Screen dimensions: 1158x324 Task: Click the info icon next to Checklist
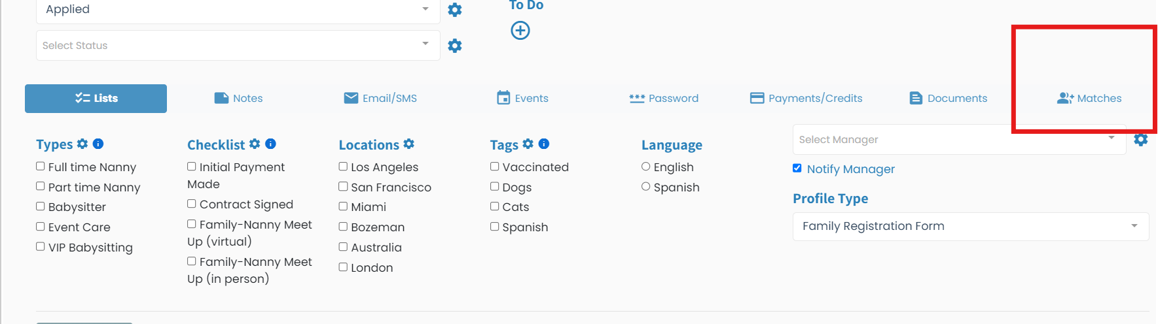pos(270,144)
